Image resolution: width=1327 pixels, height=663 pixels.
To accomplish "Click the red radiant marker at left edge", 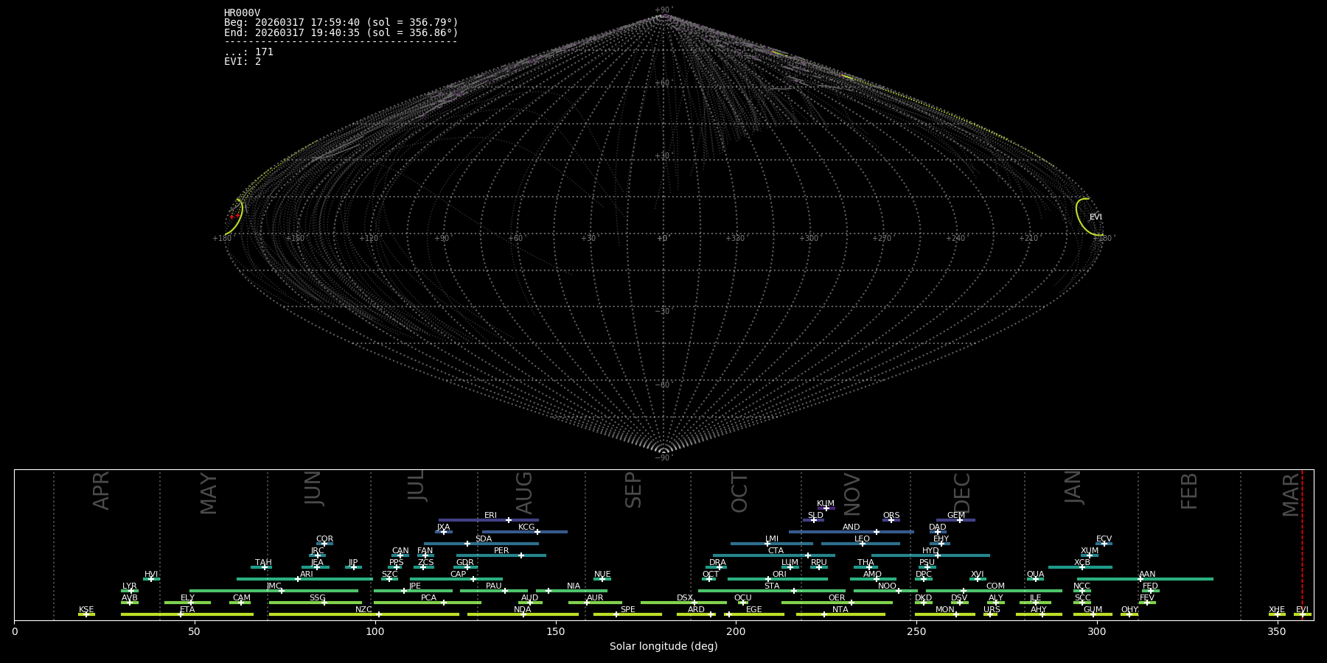I will click(x=232, y=217).
